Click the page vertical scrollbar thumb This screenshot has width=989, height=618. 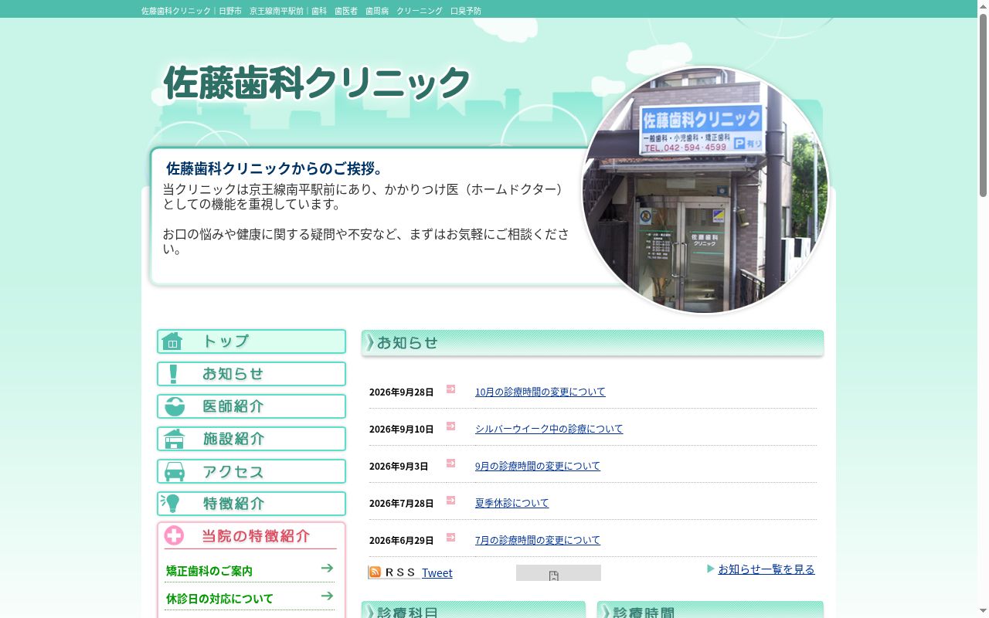click(x=983, y=105)
